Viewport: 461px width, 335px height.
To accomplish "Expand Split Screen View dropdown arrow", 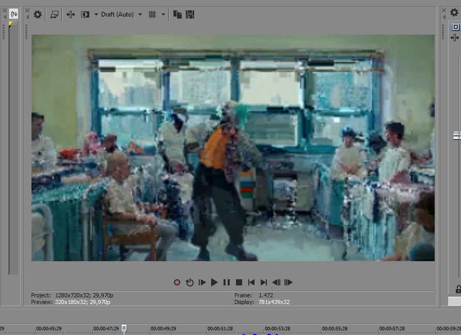I will [96, 14].
